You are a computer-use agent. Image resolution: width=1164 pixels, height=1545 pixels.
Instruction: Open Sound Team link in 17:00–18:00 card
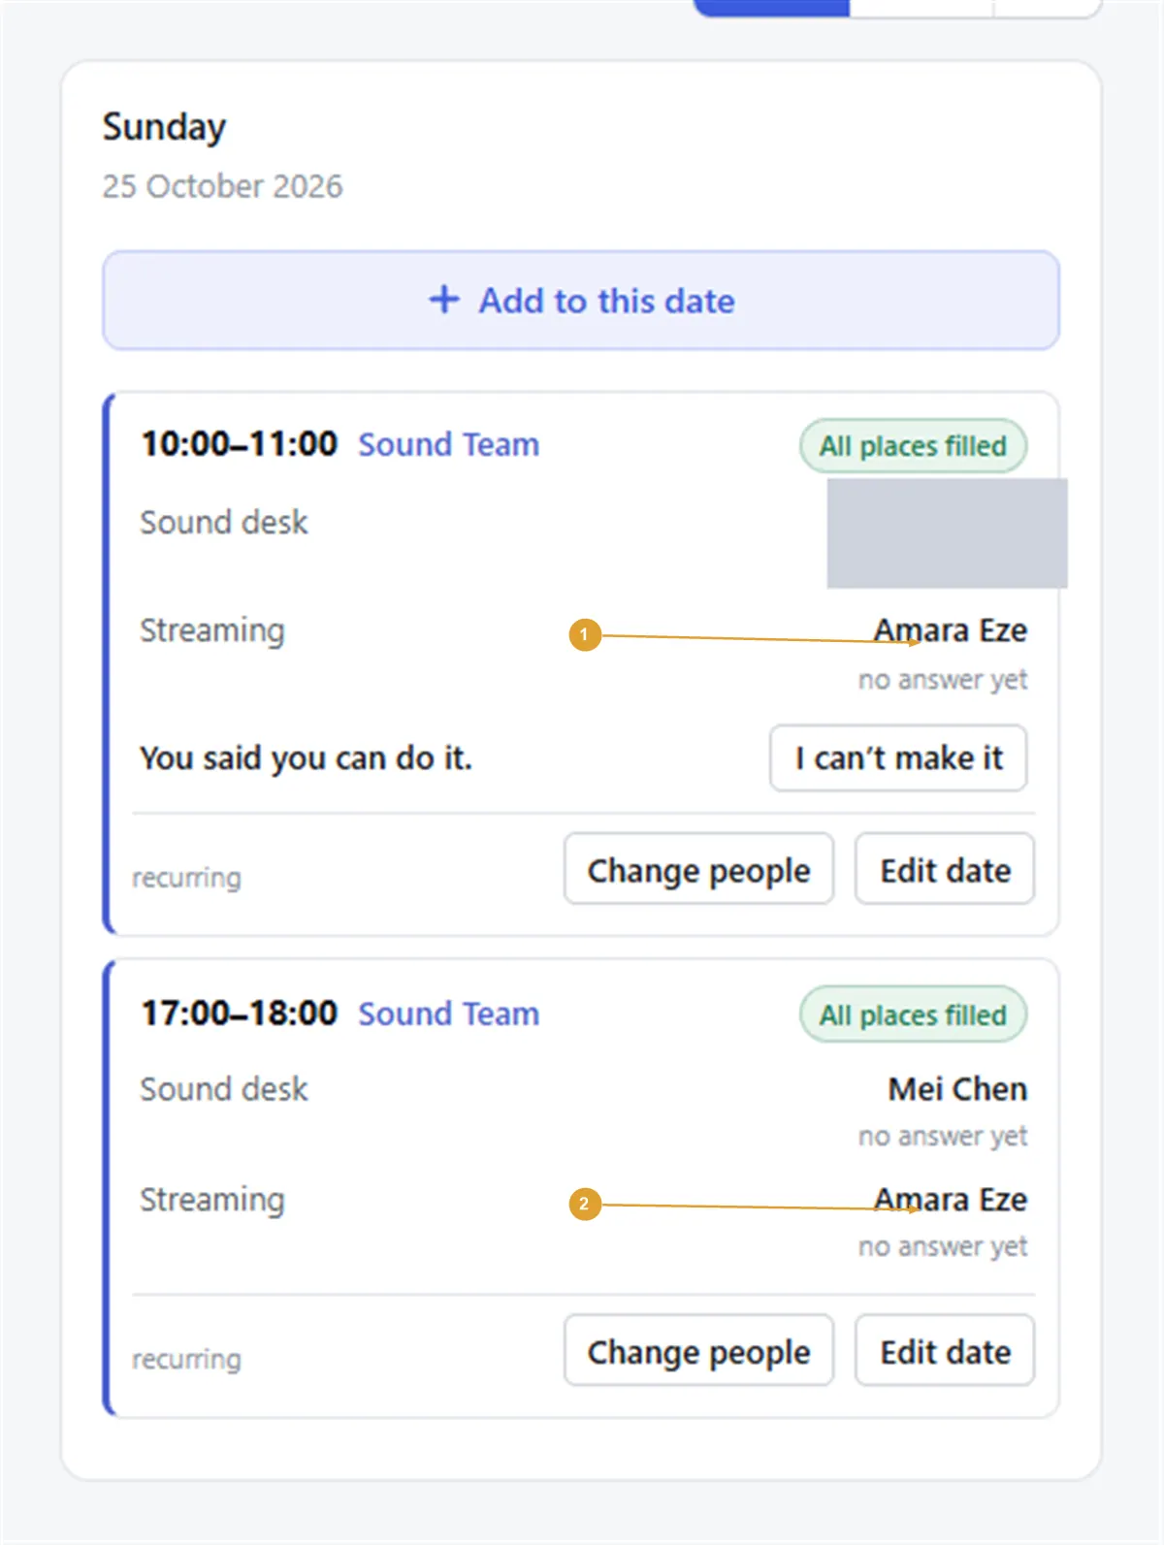pyautogui.click(x=449, y=1014)
